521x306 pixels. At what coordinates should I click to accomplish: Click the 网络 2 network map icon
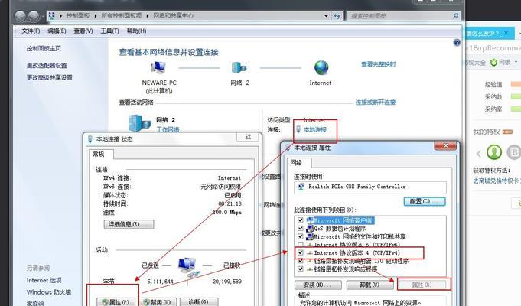(x=239, y=68)
